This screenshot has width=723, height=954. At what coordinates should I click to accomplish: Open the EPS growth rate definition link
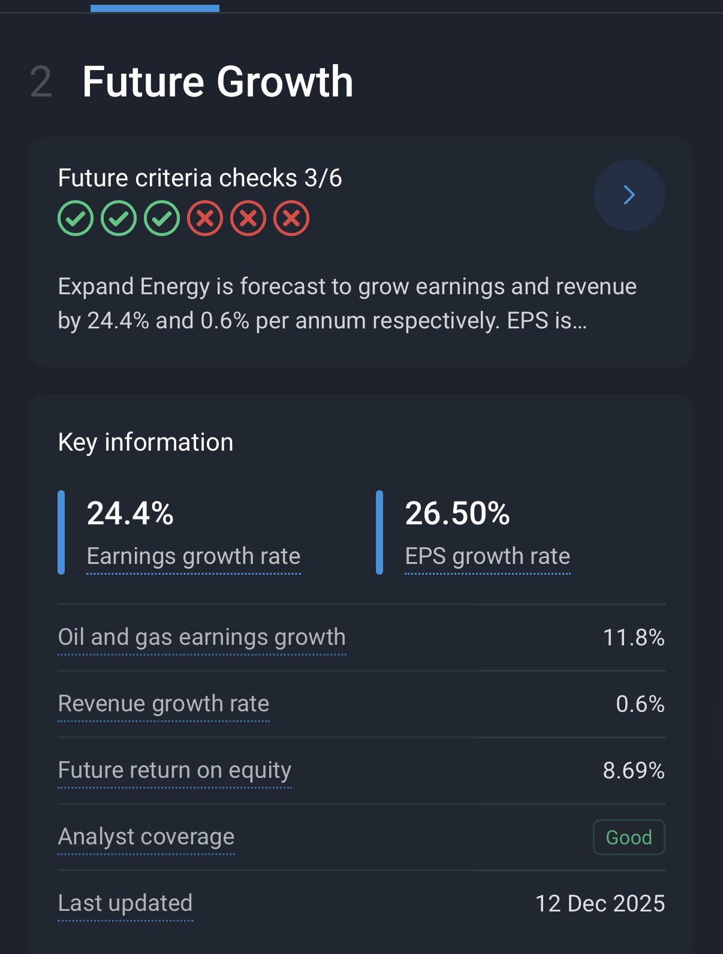[x=487, y=556]
